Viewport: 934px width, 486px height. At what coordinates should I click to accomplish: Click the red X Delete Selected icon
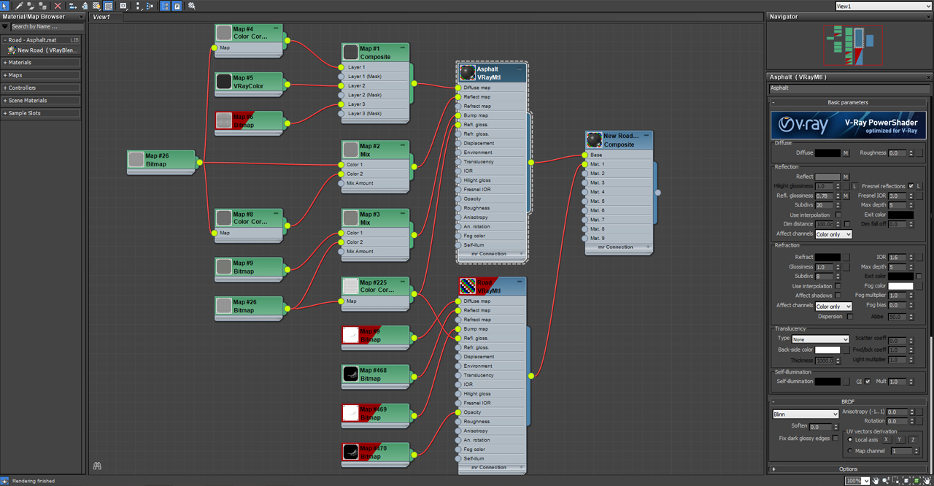[x=58, y=6]
